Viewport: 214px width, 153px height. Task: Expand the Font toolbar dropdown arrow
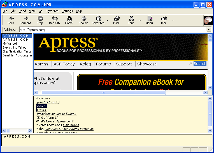click(x=140, y=20)
